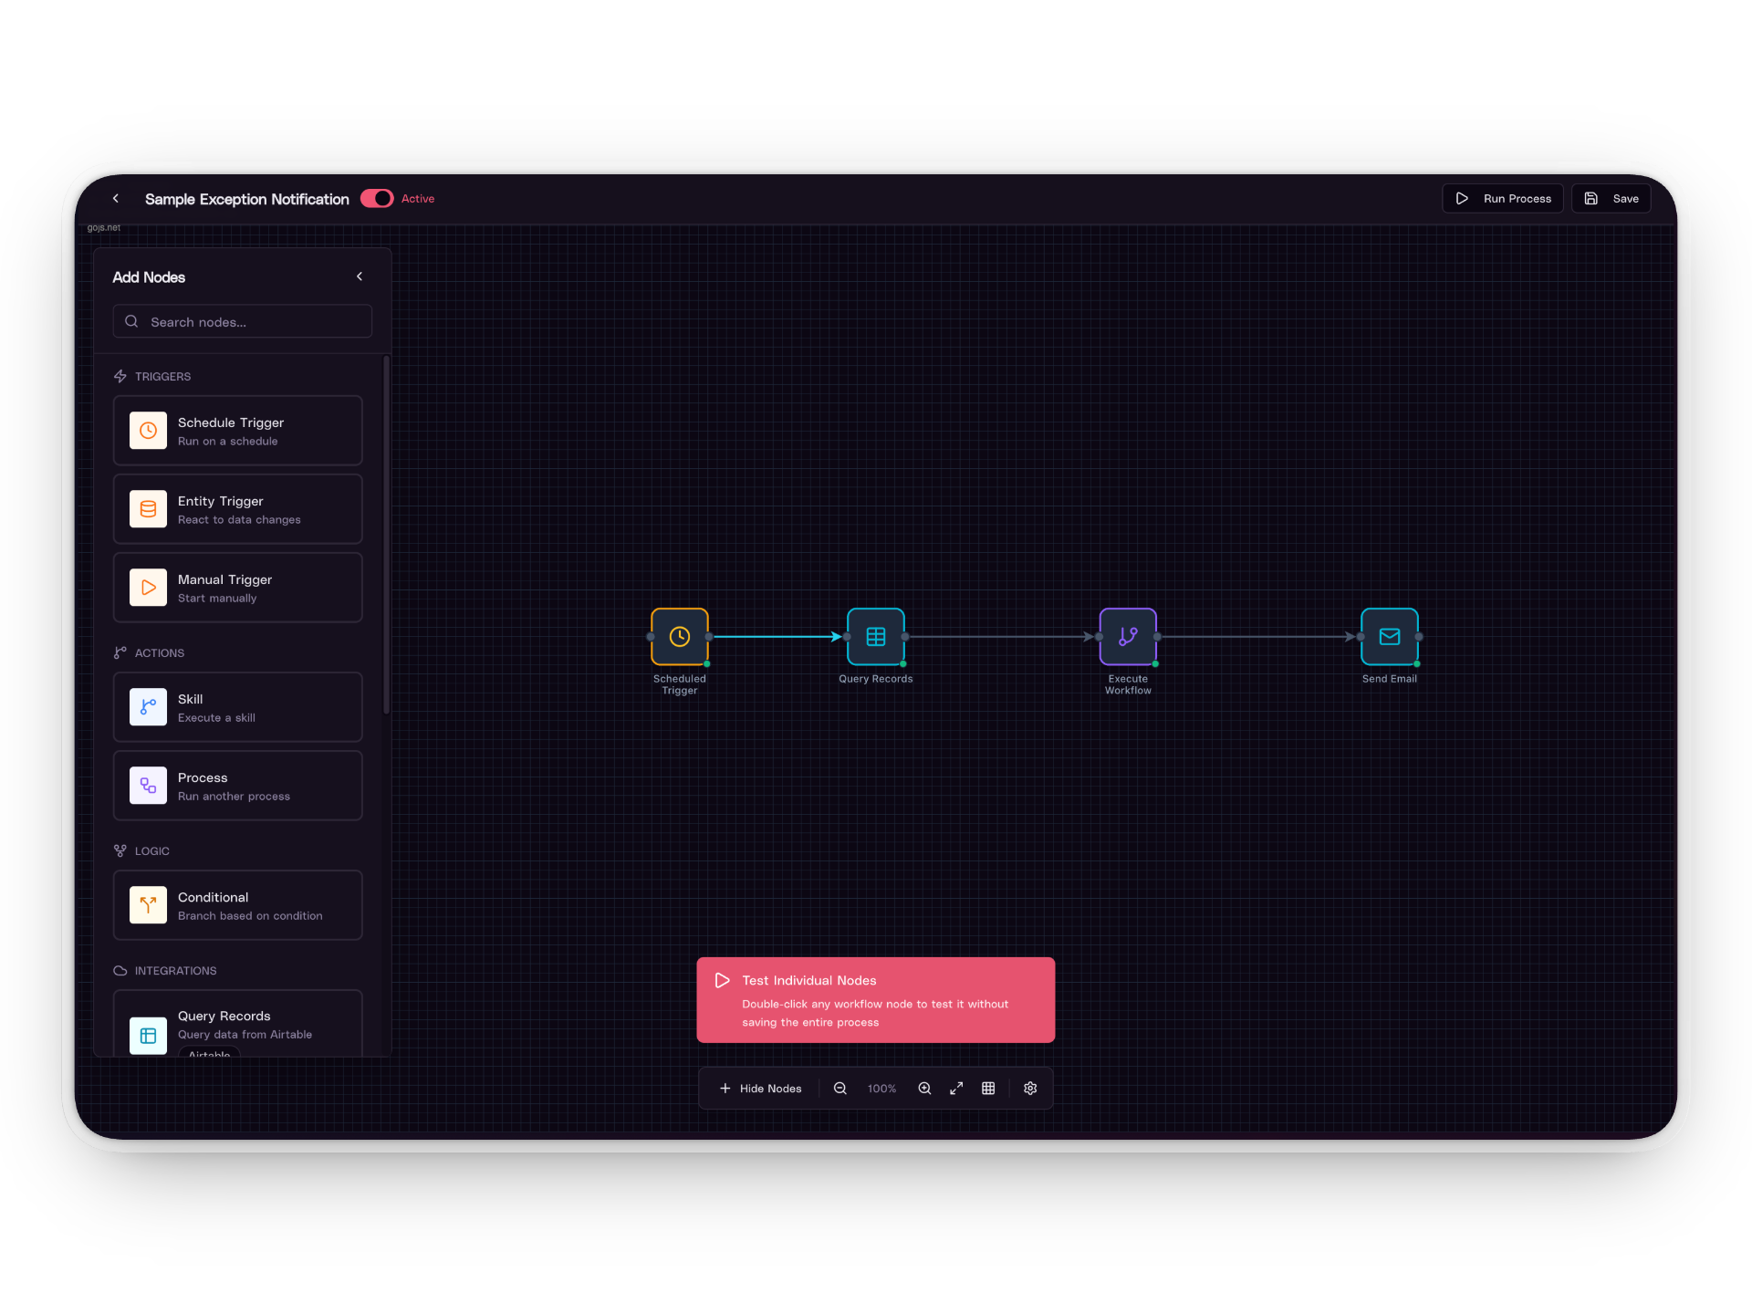Click the zoom out magnifier icon
This screenshot has height=1314, width=1752.
pyautogui.click(x=839, y=1088)
